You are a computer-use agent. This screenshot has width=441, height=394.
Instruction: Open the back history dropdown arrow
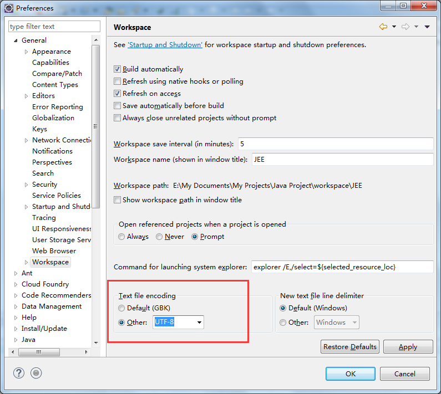coord(394,27)
